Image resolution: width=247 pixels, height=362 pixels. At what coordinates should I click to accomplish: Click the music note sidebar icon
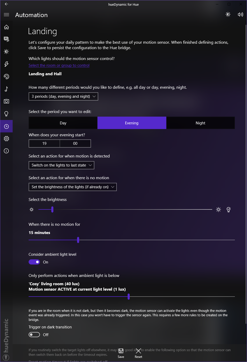6,89
